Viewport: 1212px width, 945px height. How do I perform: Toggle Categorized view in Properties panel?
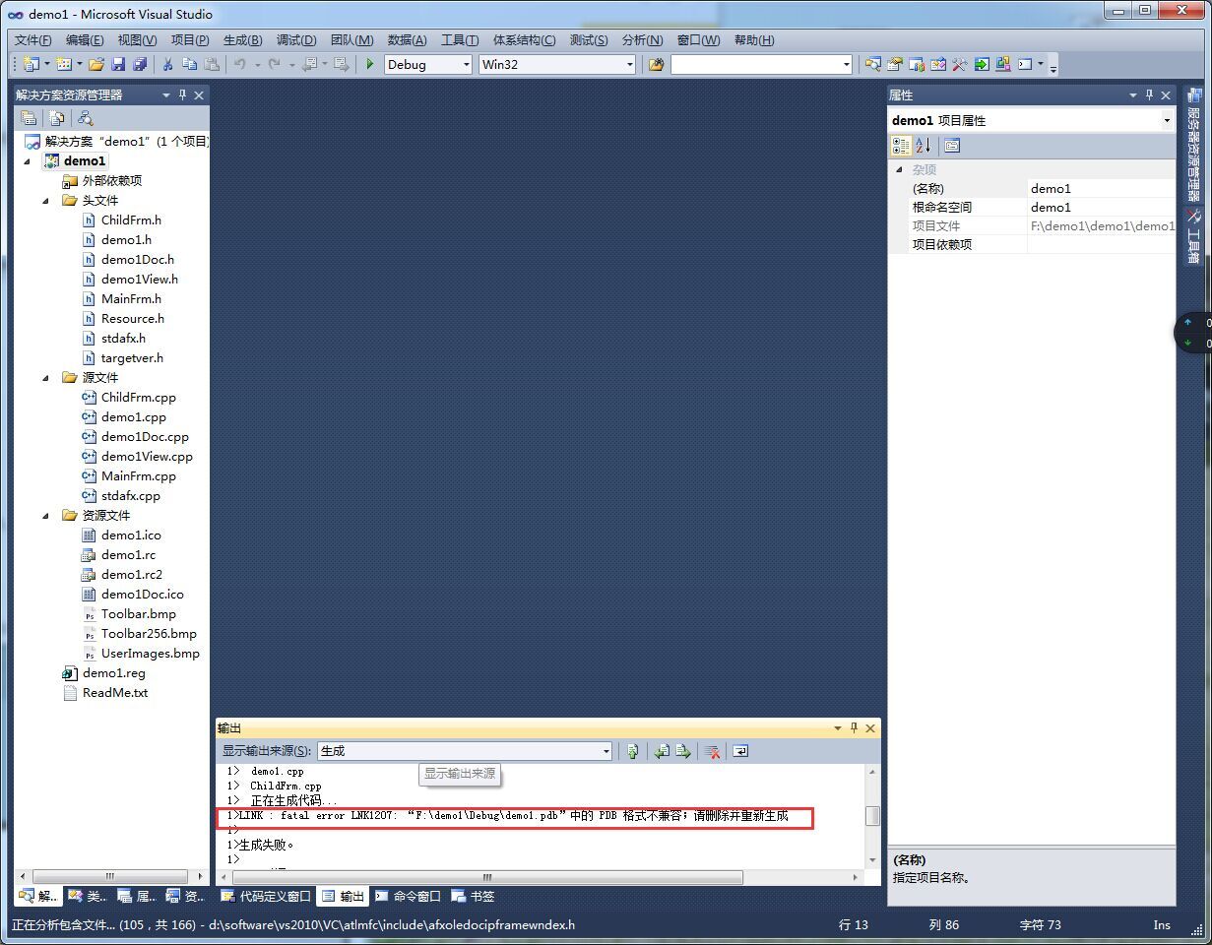point(901,146)
